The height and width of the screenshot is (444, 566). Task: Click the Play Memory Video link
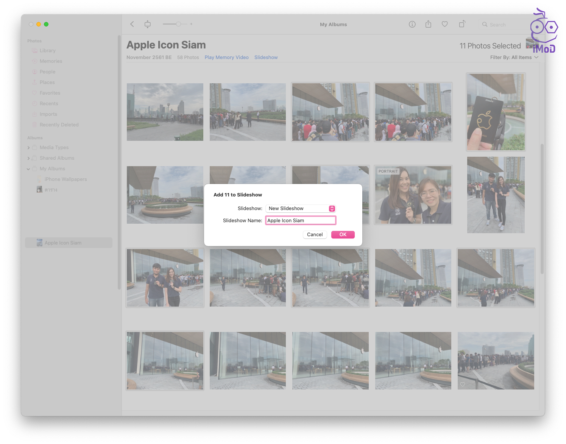tap(226, 58)
